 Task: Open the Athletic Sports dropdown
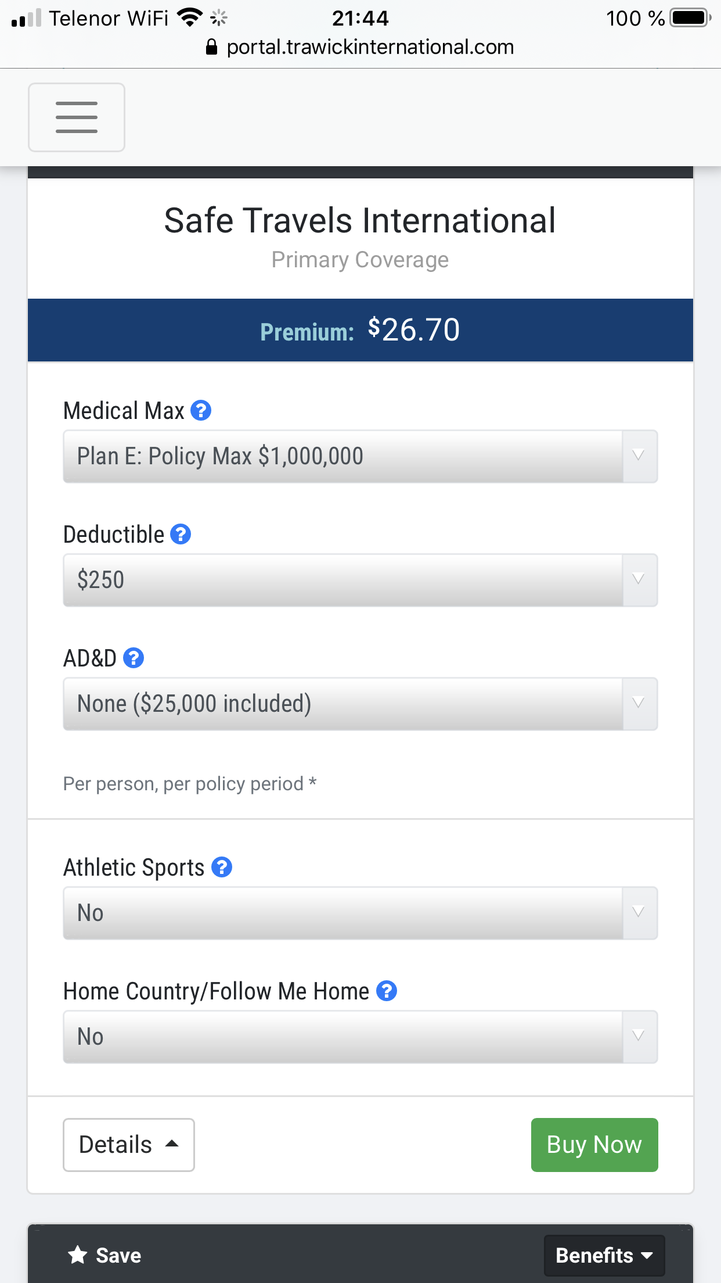[360, 913]
